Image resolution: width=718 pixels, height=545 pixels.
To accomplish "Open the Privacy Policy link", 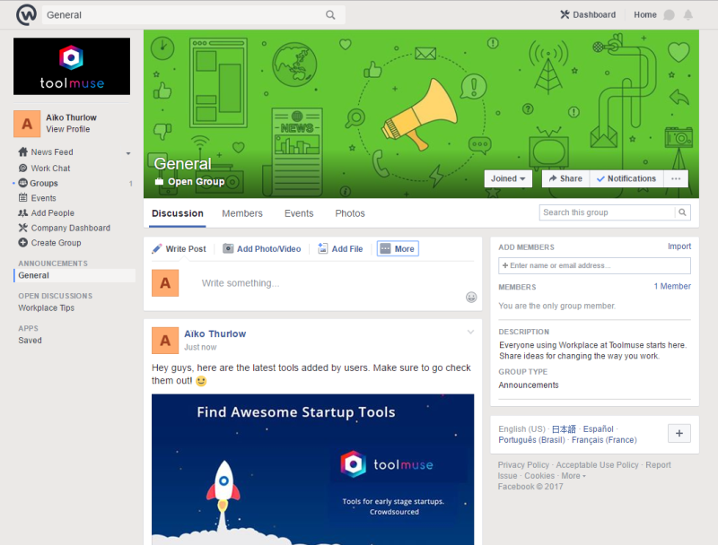I will (x=523, y=465).
